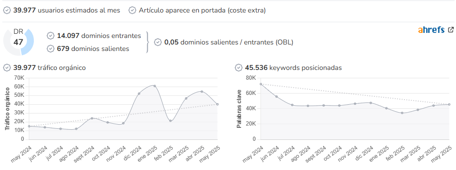456x170 pixels.
Task: Select jul 2024 point on keywords chart
Action: (x=292, y=105)
